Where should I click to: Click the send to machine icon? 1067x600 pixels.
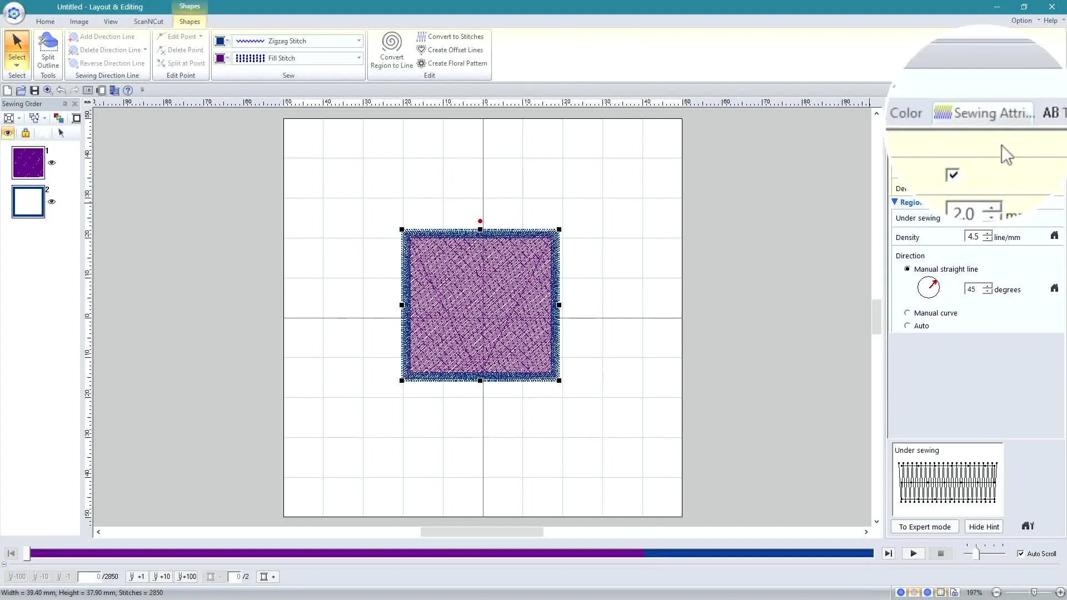(x=114, y=90)
